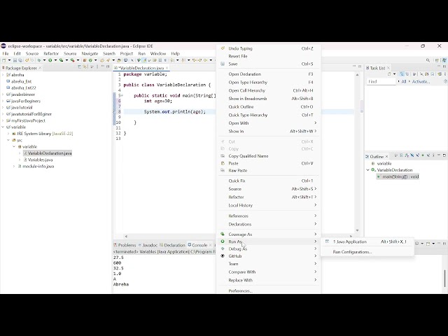Click Run Configurations... in the submenu
The height and width of the screenshot is (336, 448).
367,252
